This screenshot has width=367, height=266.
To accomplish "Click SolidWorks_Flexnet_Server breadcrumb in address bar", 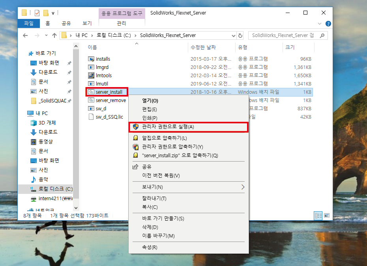I will pyautogui.click(x=168, y=35).
